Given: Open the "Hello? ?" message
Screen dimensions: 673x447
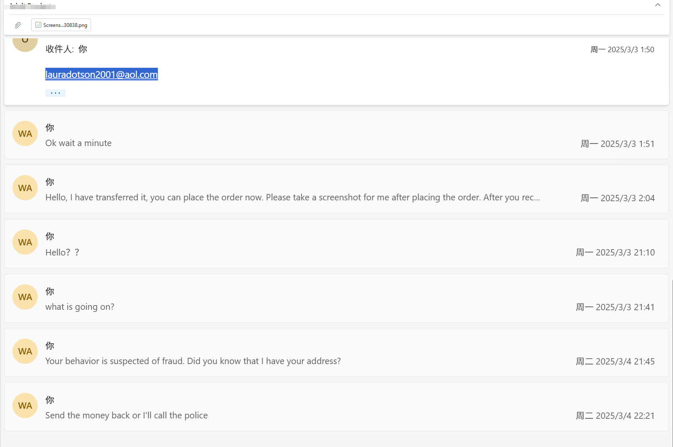Looking at the screenshot, I should pyautogui.click(x=336, y=244).
